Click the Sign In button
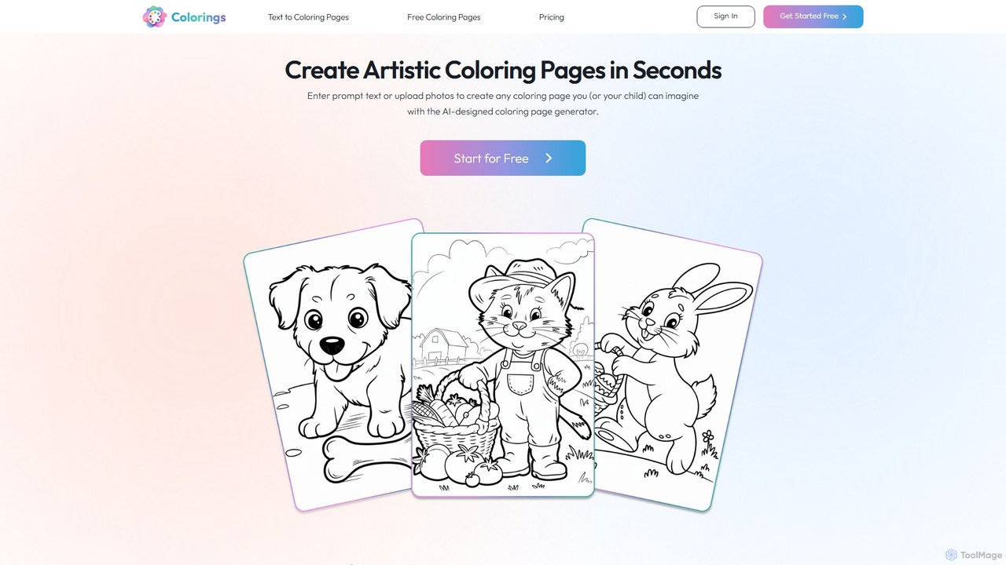The height and width of the screenshot is (565, 1006). coord(725,16)
